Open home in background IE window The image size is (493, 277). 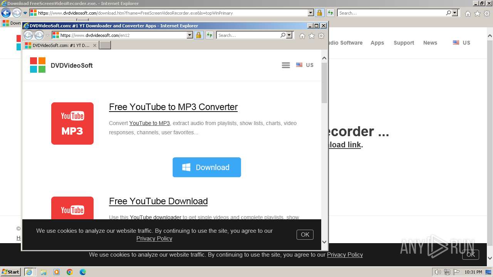click(468, 13)
